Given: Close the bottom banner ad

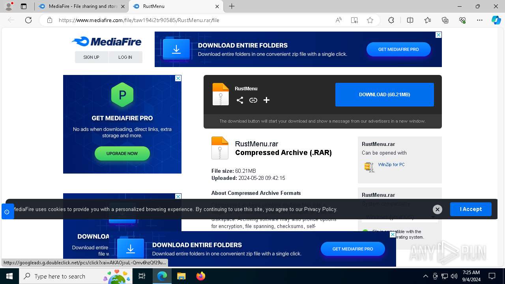Looking at the screenshot, I should 393,234.
